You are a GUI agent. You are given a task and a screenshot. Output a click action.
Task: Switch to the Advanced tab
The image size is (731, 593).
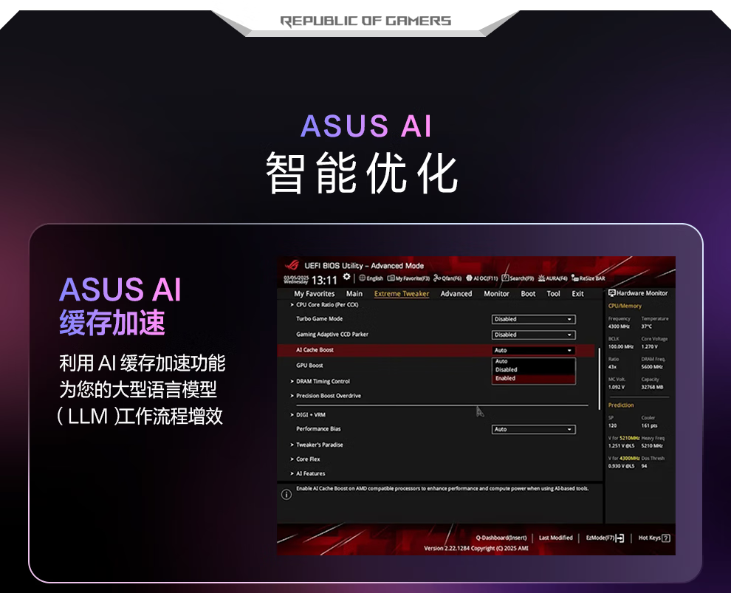456,294
